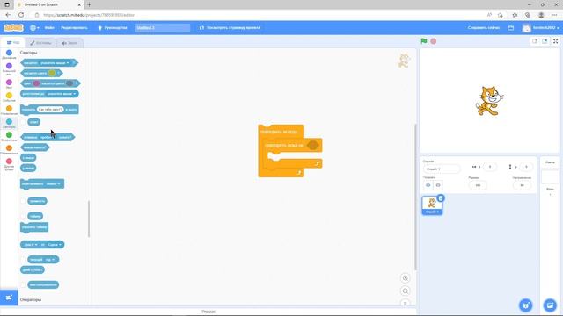Toggle the 'текущий год' reporter checkbox

pyautogui.click(x=24, y=260)
